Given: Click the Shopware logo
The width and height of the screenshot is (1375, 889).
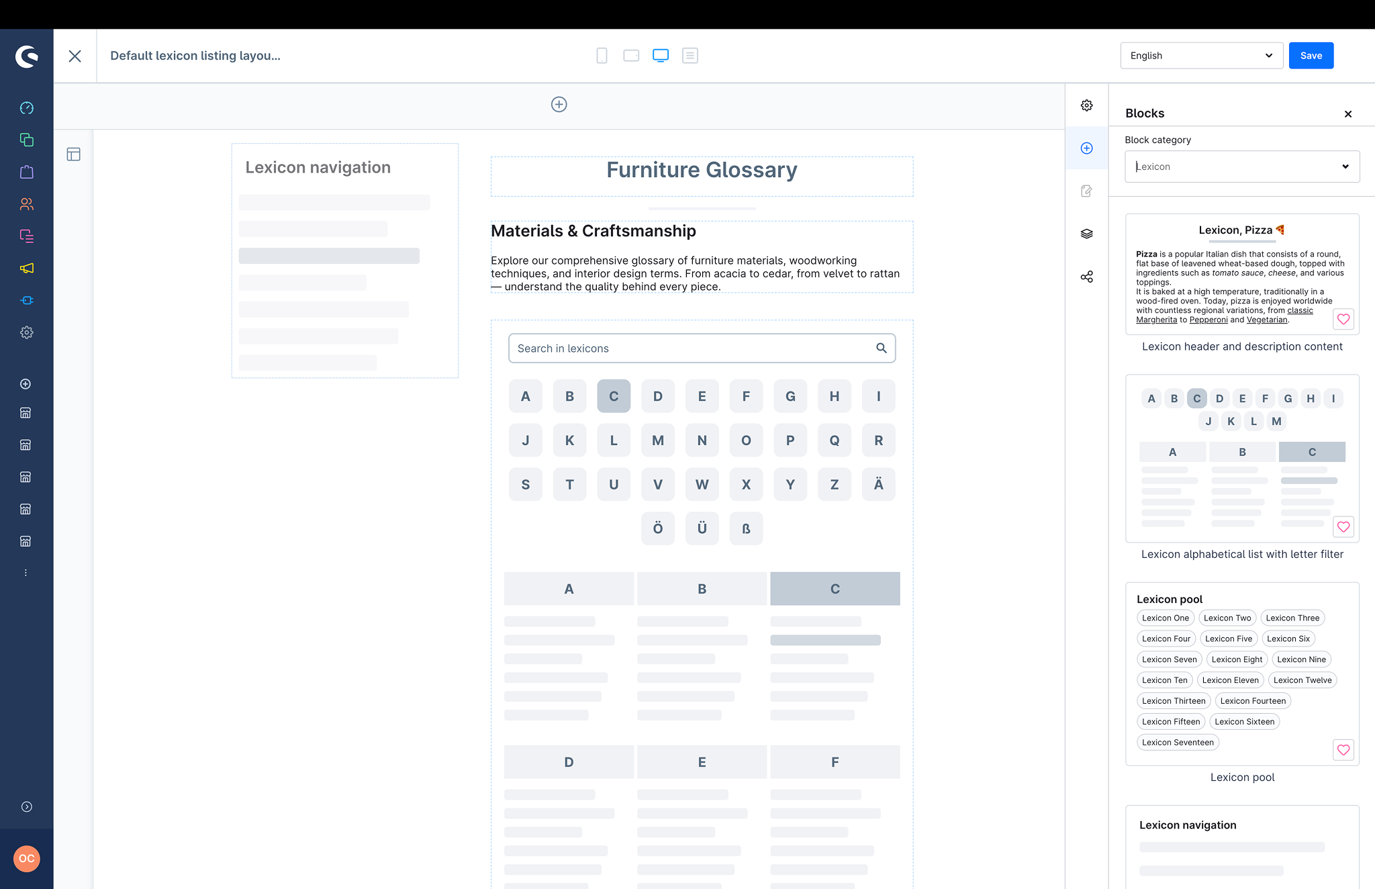Looking at the screenshot, I should [27, 56].
